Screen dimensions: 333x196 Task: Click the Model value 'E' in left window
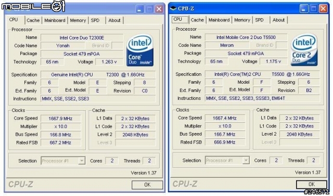coord(97,83)
